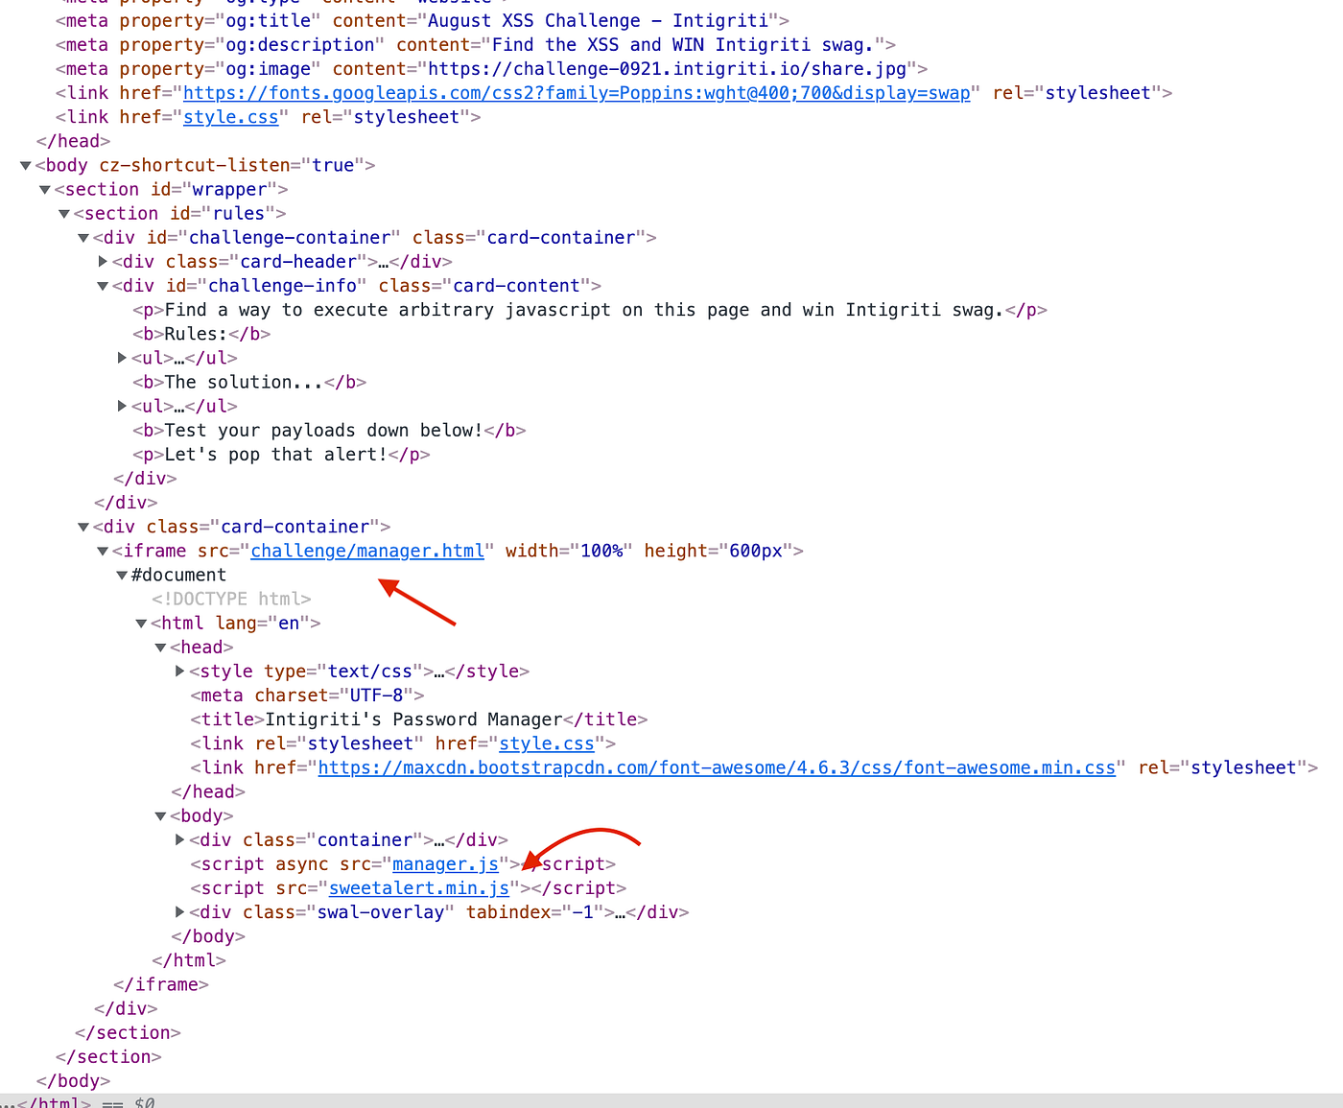Select the final closing body tag

pos(73,1081)
